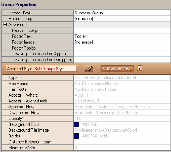
Task: Click the Opacity value 100
Action: [122, 119]
